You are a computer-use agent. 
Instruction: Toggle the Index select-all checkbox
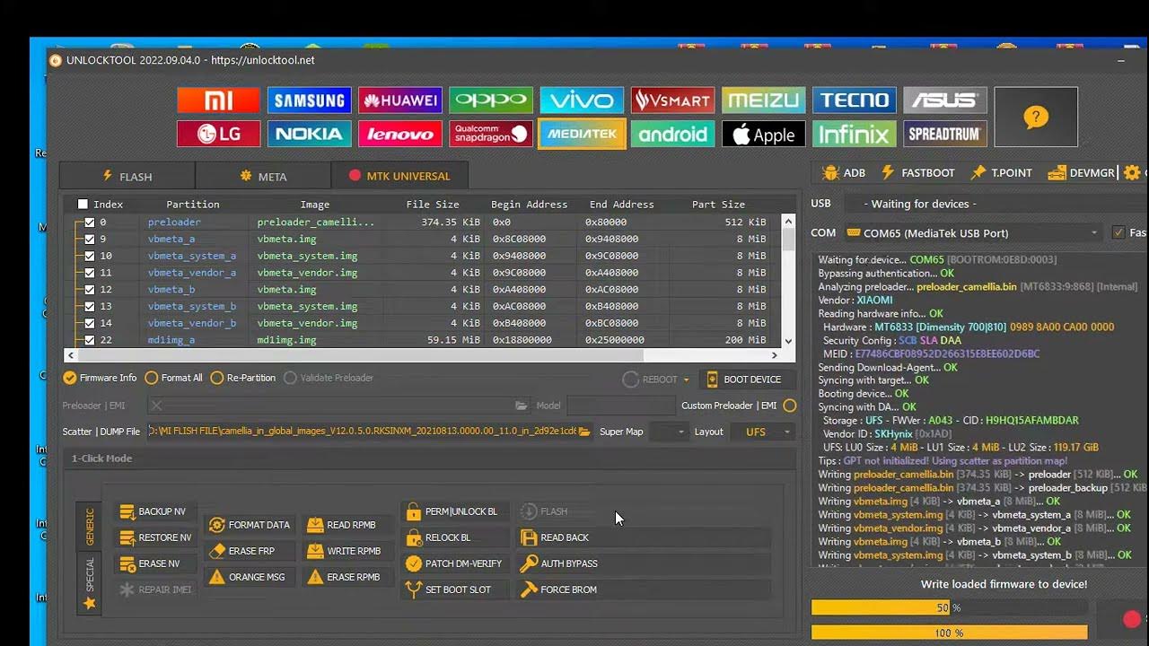83,204
